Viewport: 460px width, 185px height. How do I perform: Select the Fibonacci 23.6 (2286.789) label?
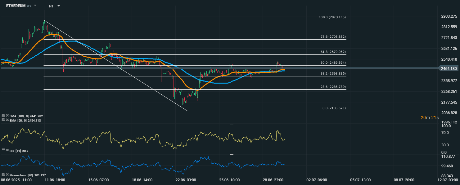pyautogui.click(x=333, y=87)
